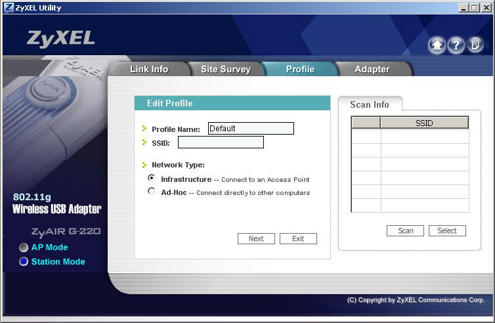The image size is (495, 323).
Task: Open the Scan Info tab
Action: pos(370,104)
